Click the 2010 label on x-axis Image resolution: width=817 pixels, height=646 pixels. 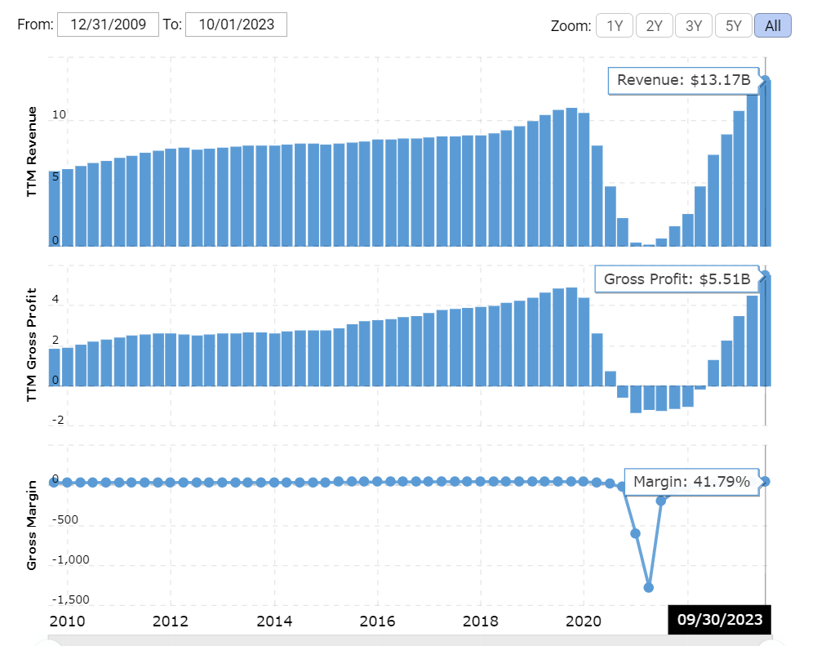coord(67,620)
